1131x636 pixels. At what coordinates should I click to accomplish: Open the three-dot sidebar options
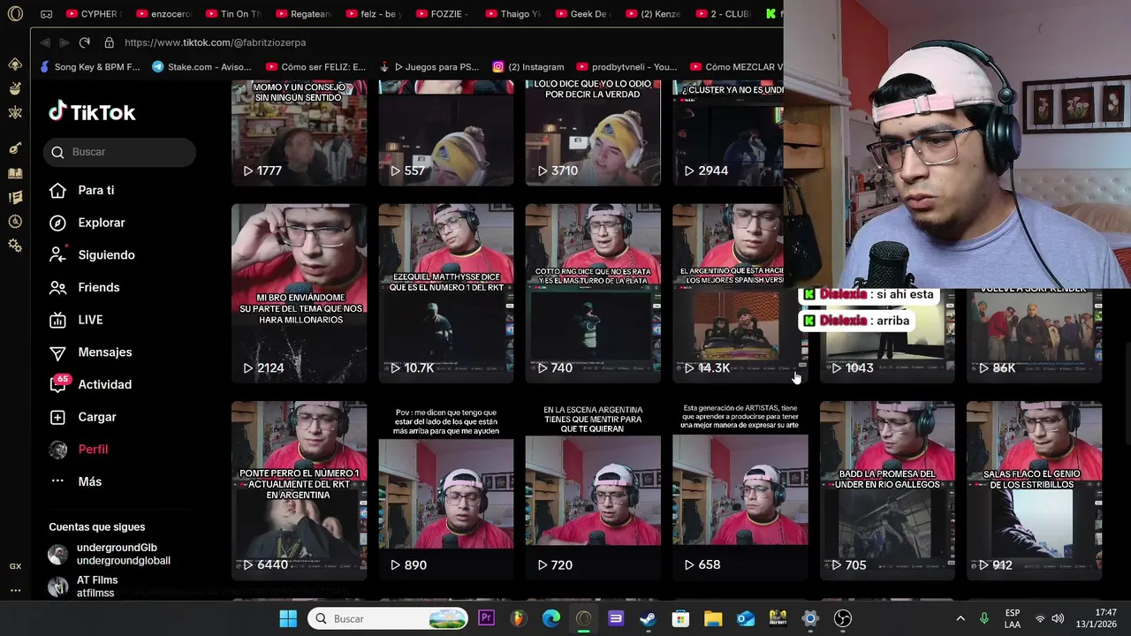coord(15,590)
